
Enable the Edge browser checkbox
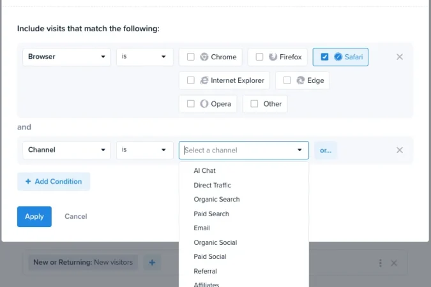click(x=287, y=80)
